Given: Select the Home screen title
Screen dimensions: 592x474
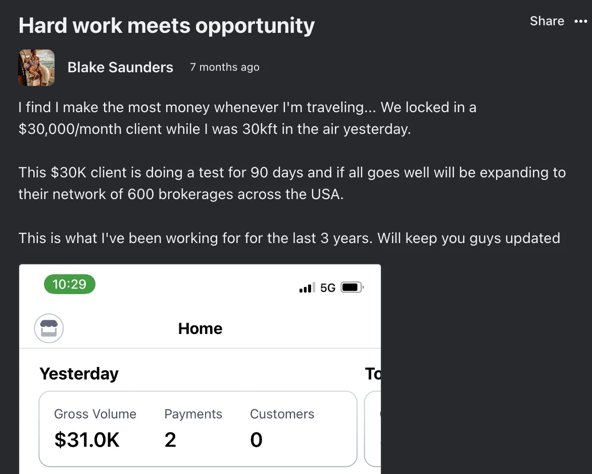Looking at the screenshot, I should point(200,329).
